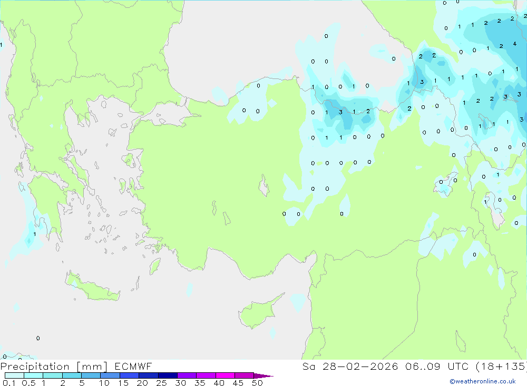Click the legend label '35'
Viewport: 527px width, 386px height.
coord(200,383)
